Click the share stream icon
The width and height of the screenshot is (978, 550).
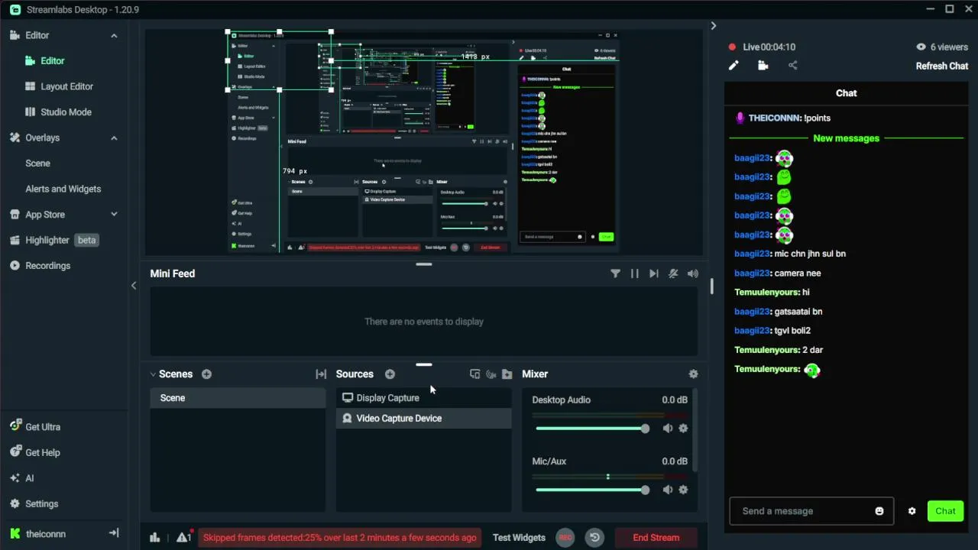click(x=792, y=66)
